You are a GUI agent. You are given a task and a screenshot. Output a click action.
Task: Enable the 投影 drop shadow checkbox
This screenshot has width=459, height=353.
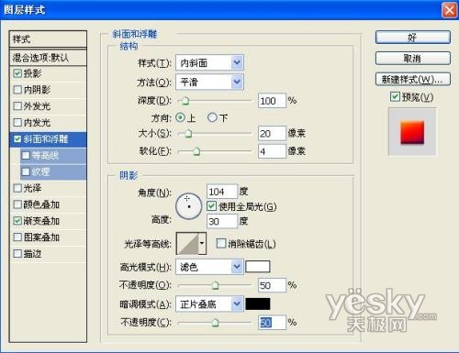[x=17, y=73]
